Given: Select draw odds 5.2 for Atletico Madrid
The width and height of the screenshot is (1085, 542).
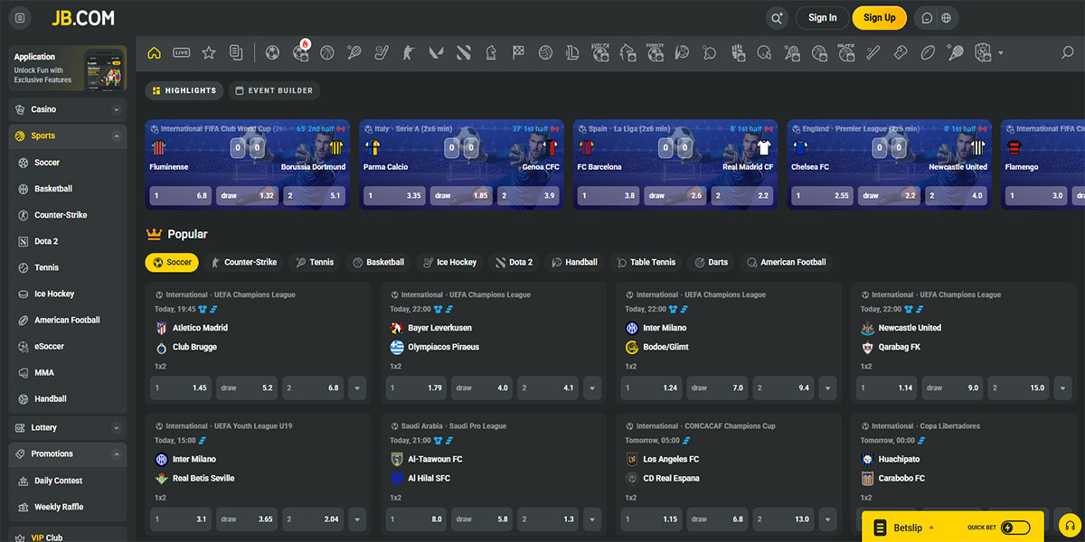Looking at the screenshot, I should click(247, 388).
